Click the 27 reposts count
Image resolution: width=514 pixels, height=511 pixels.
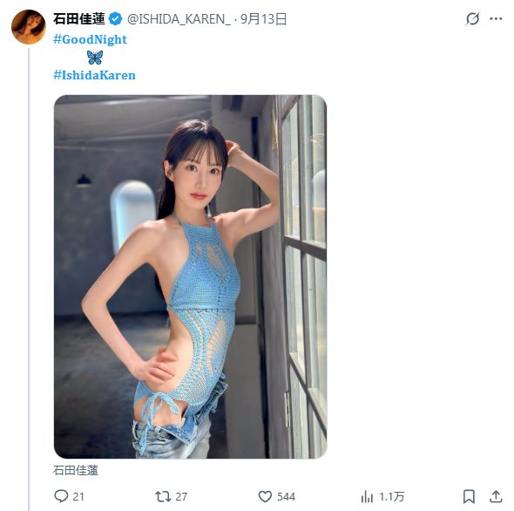click(181, 496)
